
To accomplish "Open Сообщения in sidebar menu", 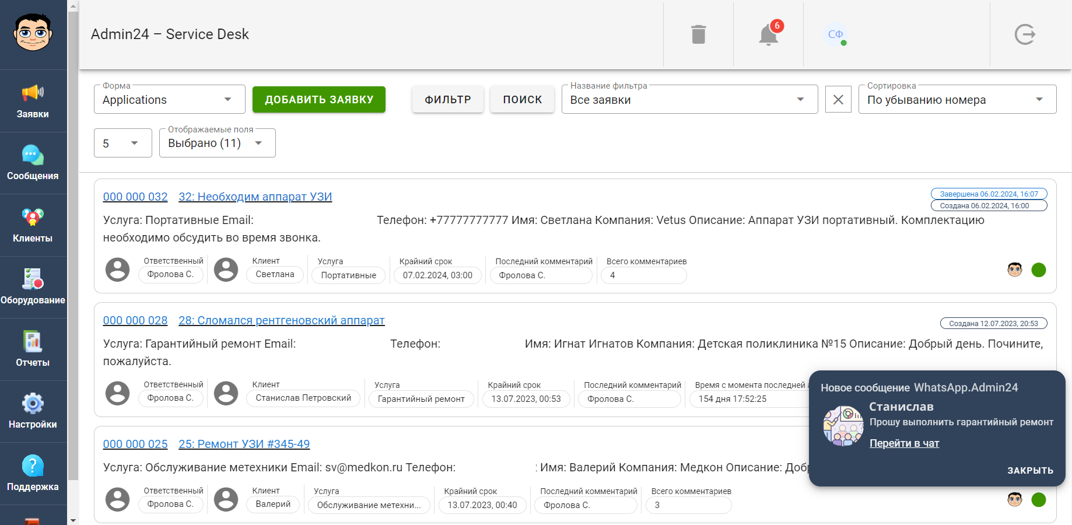I will click(x=33, y=163).
